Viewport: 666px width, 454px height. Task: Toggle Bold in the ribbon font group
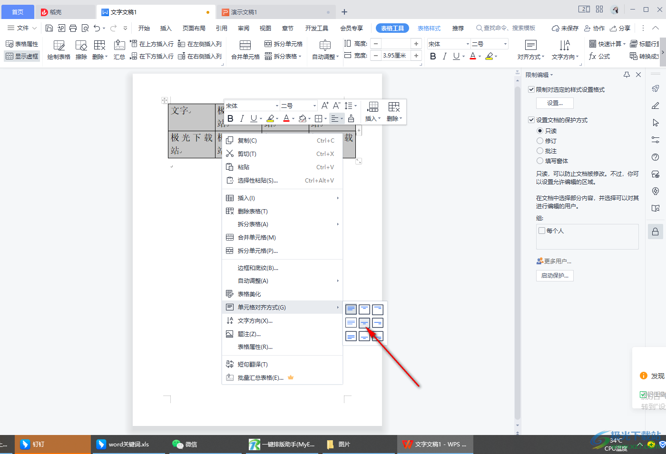pyautogui.click(x=433, y=56)
